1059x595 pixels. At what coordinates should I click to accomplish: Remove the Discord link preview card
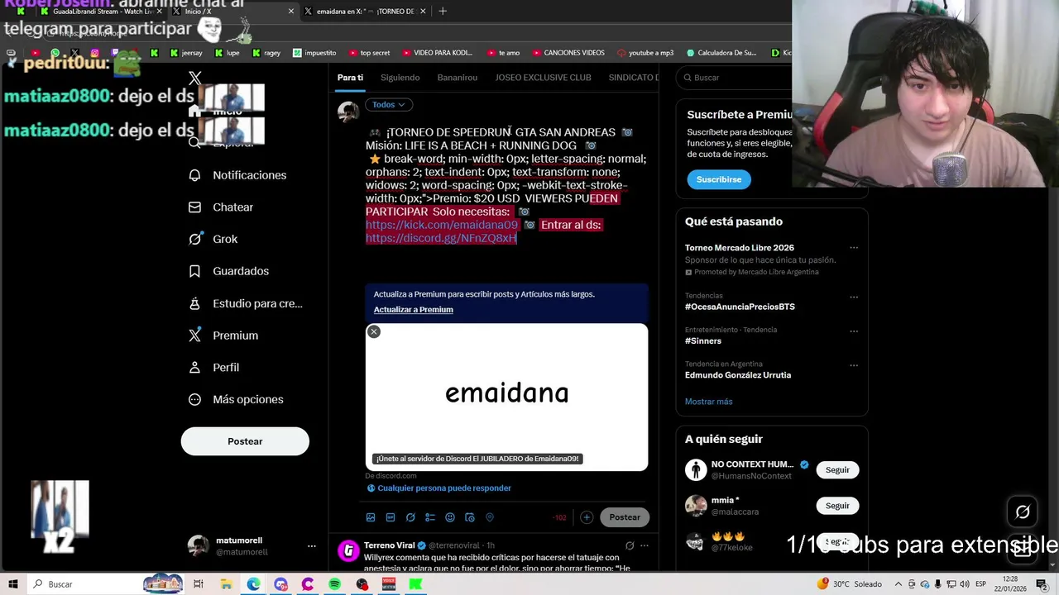374,331
